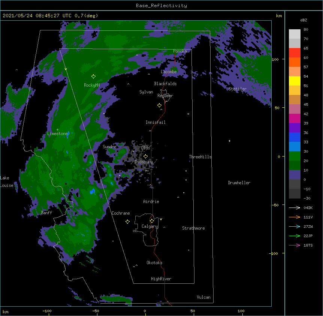Click the Didsbury label
323x316 pixels.
pos(144,162)
